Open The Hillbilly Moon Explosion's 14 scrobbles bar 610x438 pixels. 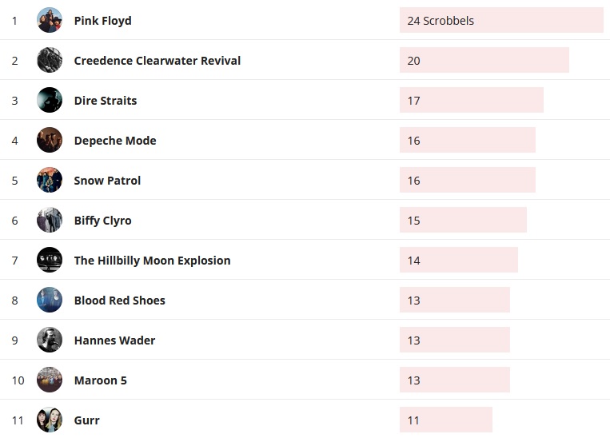(458, 261)
